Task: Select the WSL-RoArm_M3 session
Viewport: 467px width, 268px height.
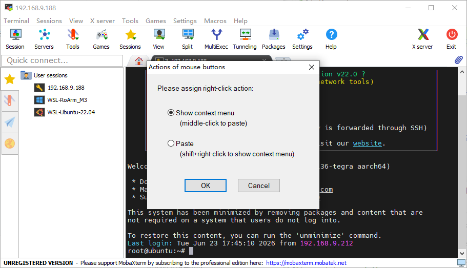Action: (x=67, y=100)
